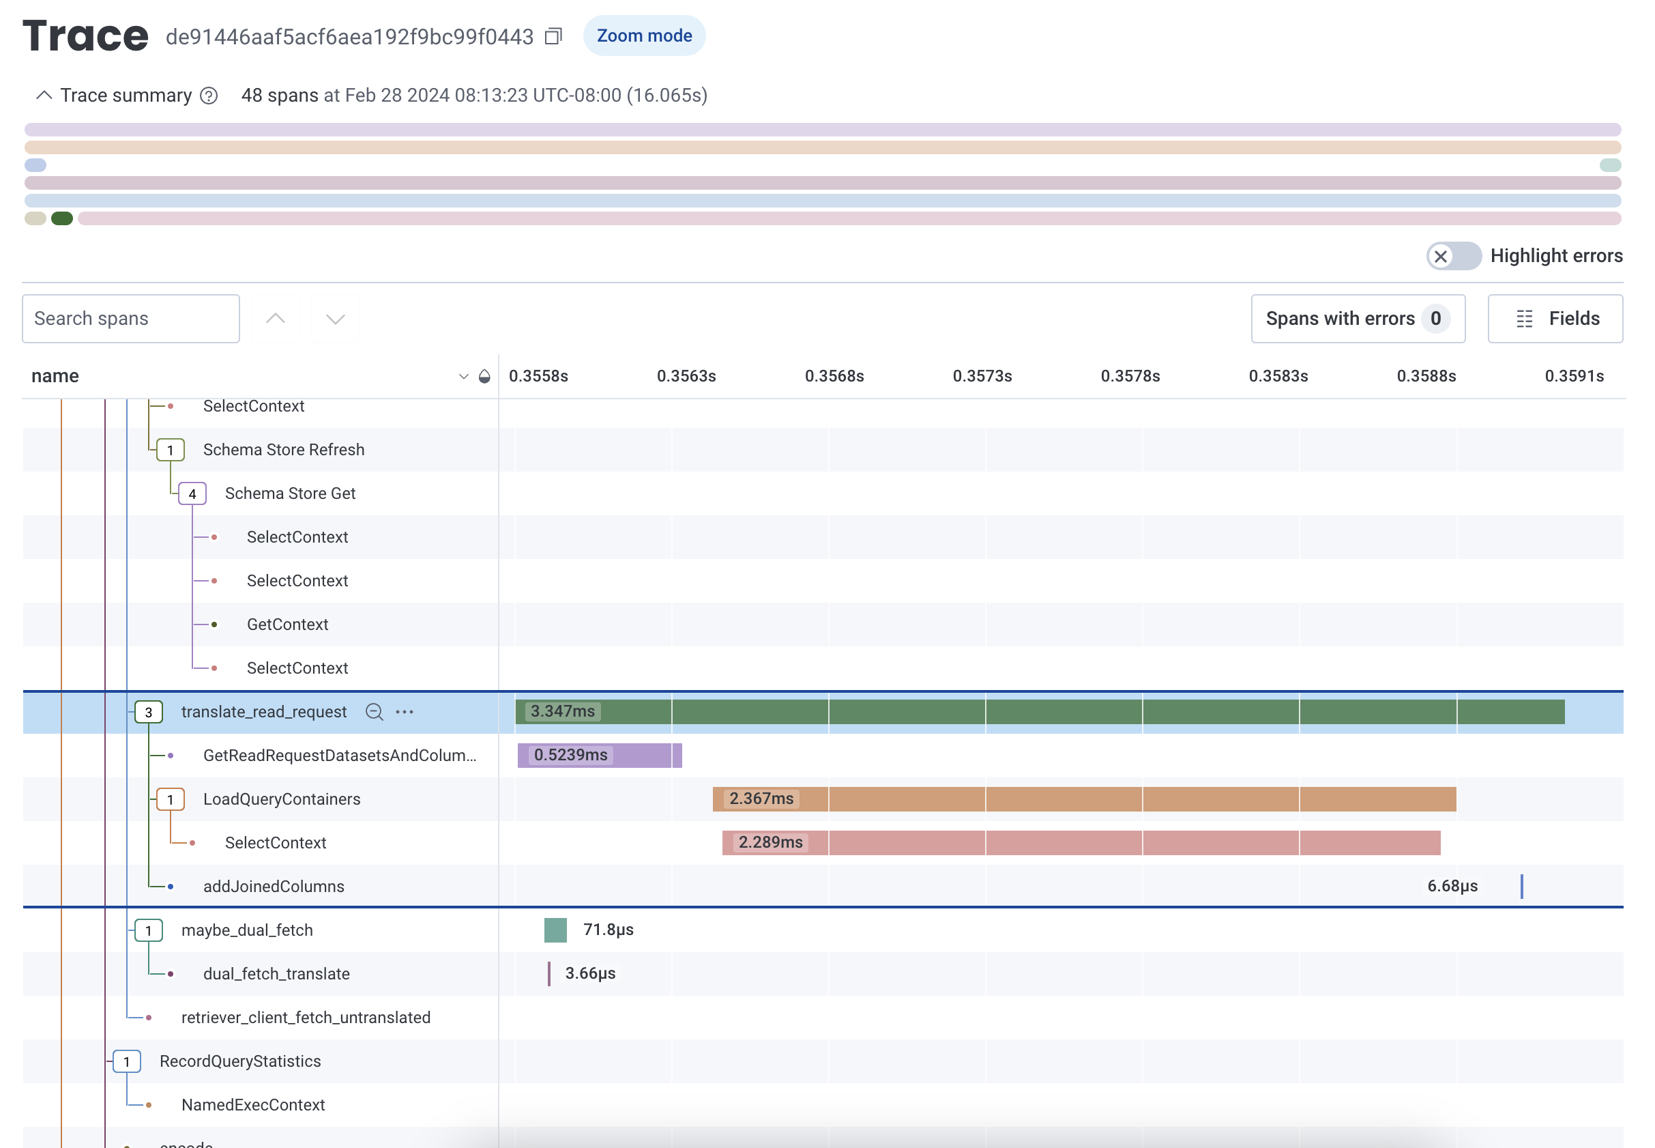Image resolution: width=1655 pixels, height=1148 pixels.
Task: Expand the Schema Store Refresh span
Action: coord(171,449)
